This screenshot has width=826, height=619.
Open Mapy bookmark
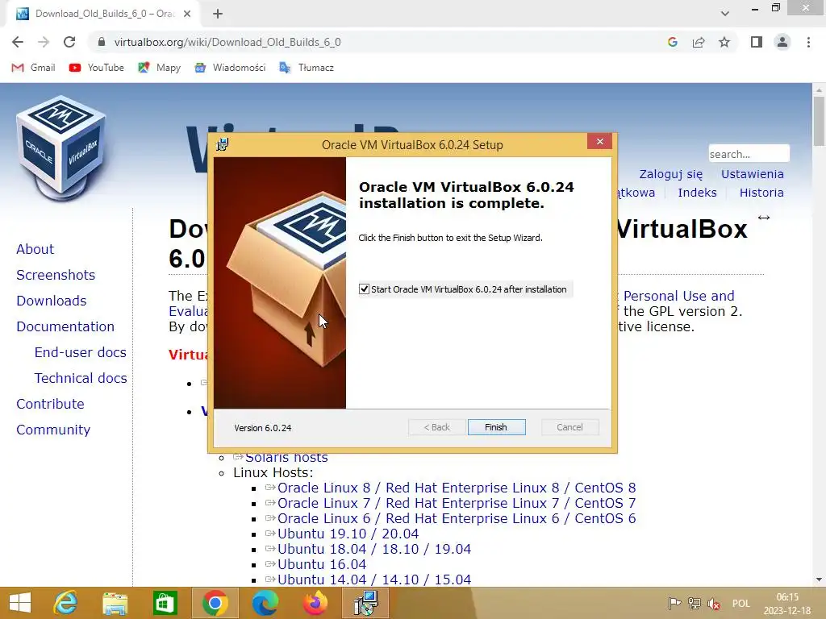click(159, 68)
